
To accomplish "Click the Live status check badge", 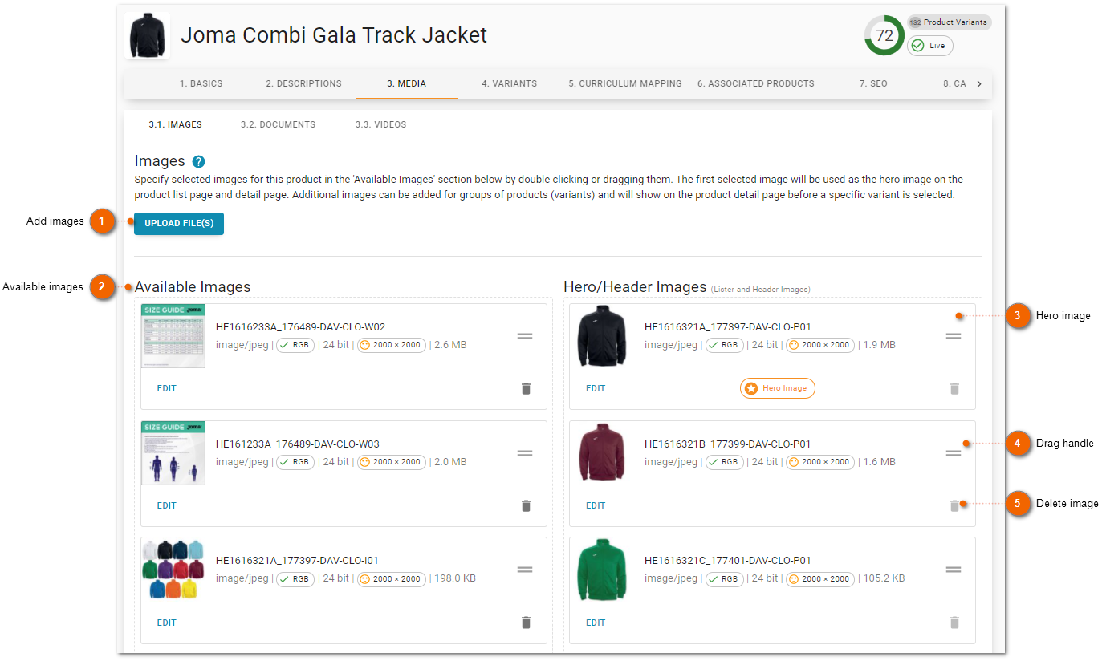I will coord(930,46).
